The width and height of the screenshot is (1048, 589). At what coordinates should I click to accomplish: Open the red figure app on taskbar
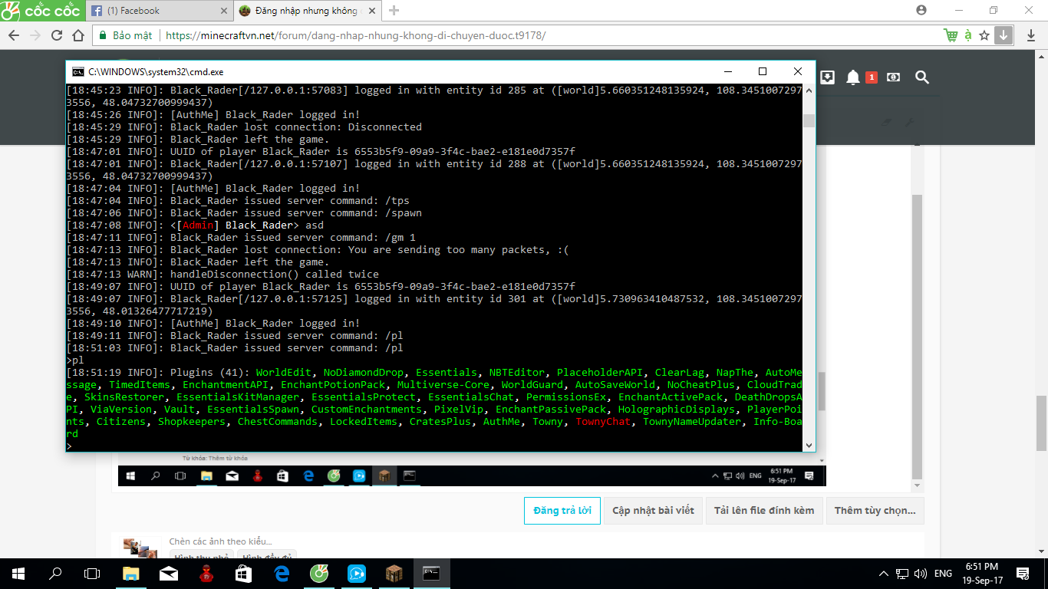[x=206, y=574]
